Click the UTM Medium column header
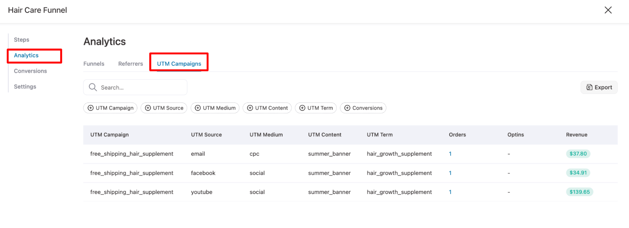 point(266,135)
